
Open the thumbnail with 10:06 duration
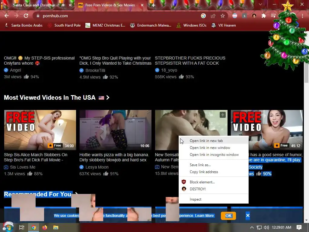tap(115, 130)
